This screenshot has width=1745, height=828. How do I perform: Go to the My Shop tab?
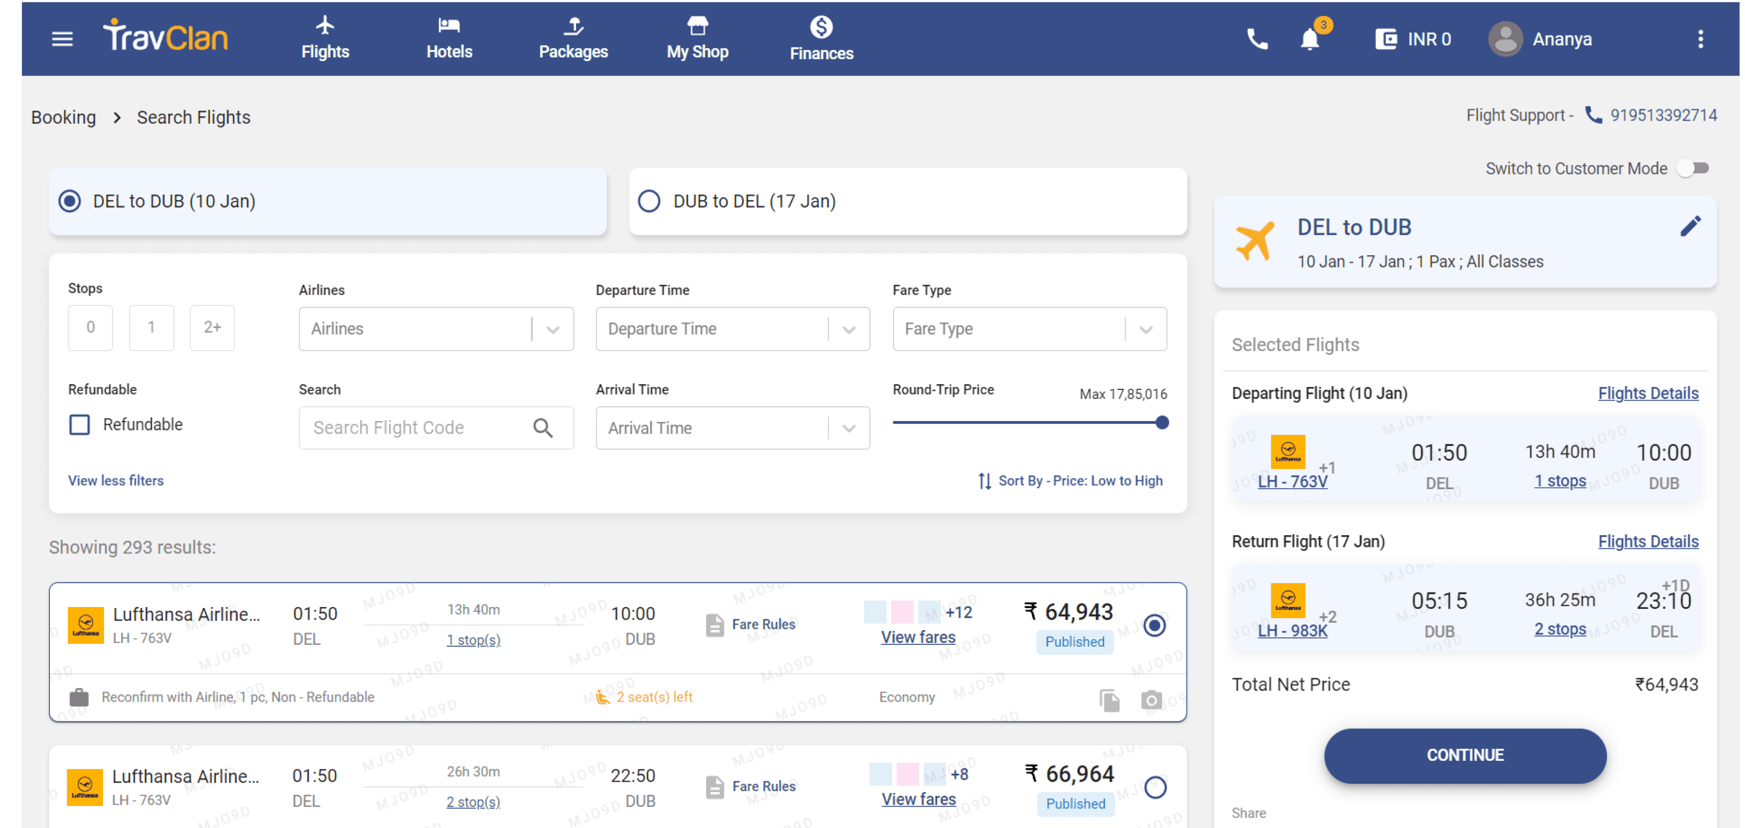(x=697, y=39)
